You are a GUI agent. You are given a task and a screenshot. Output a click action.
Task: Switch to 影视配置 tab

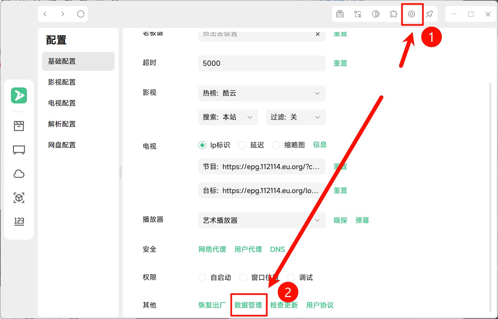tap(62, 82)
